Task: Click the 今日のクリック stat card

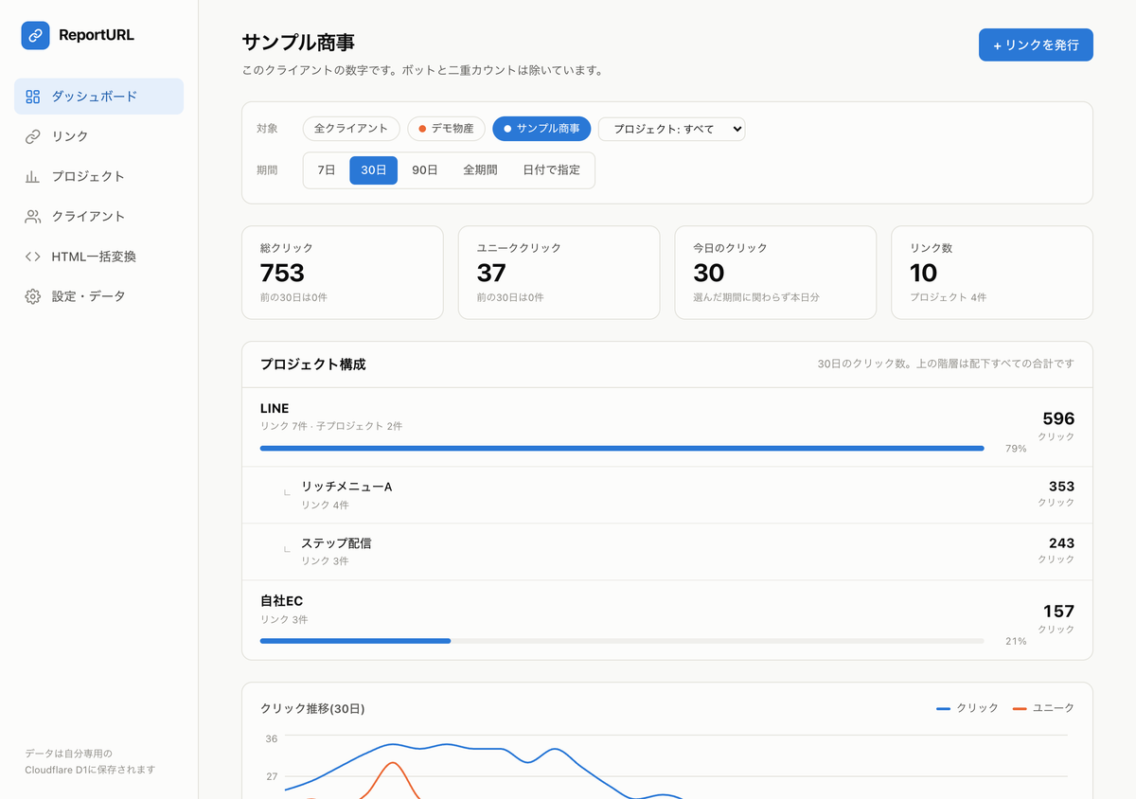Action: [x=775, y=273]
